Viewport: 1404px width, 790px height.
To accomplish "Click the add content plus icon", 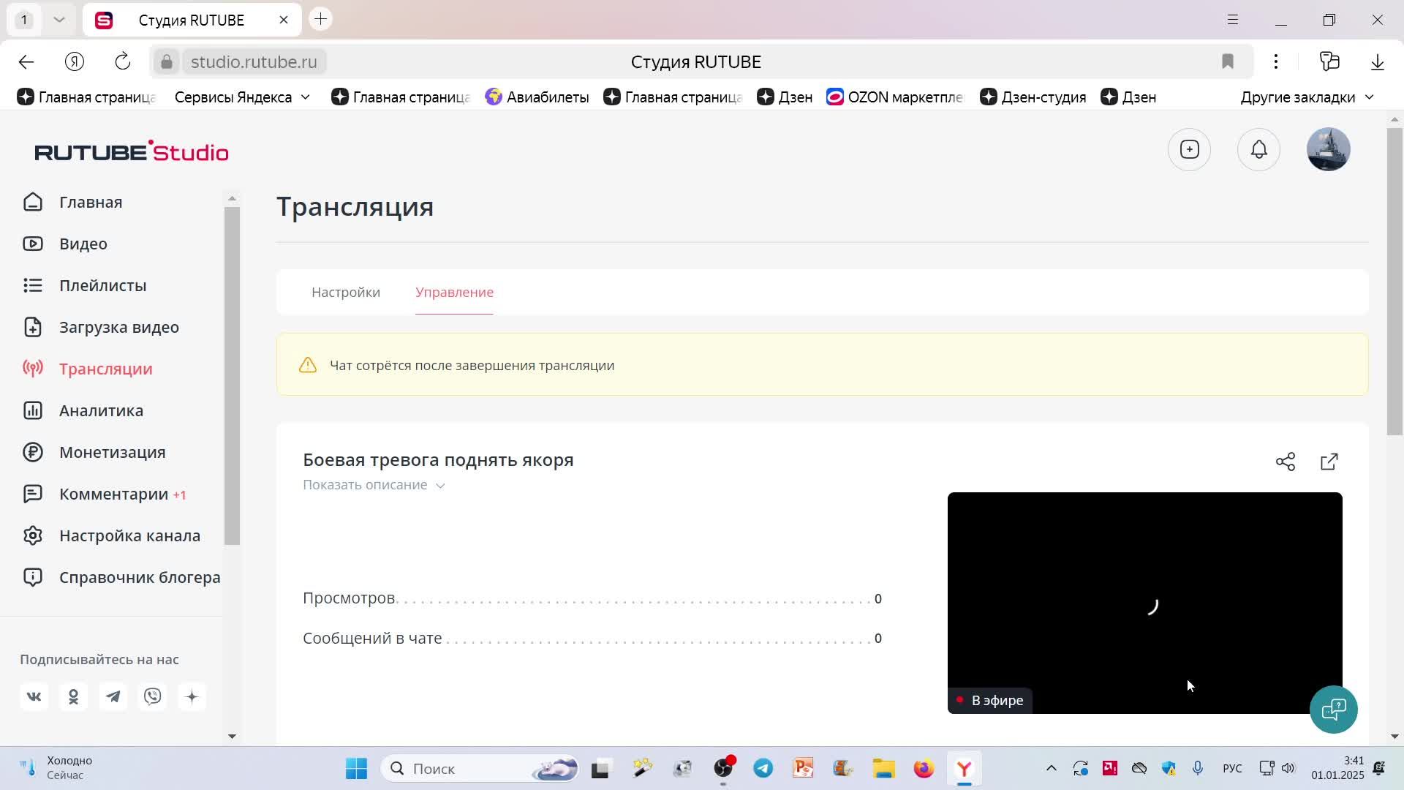I will (1190, 149).
